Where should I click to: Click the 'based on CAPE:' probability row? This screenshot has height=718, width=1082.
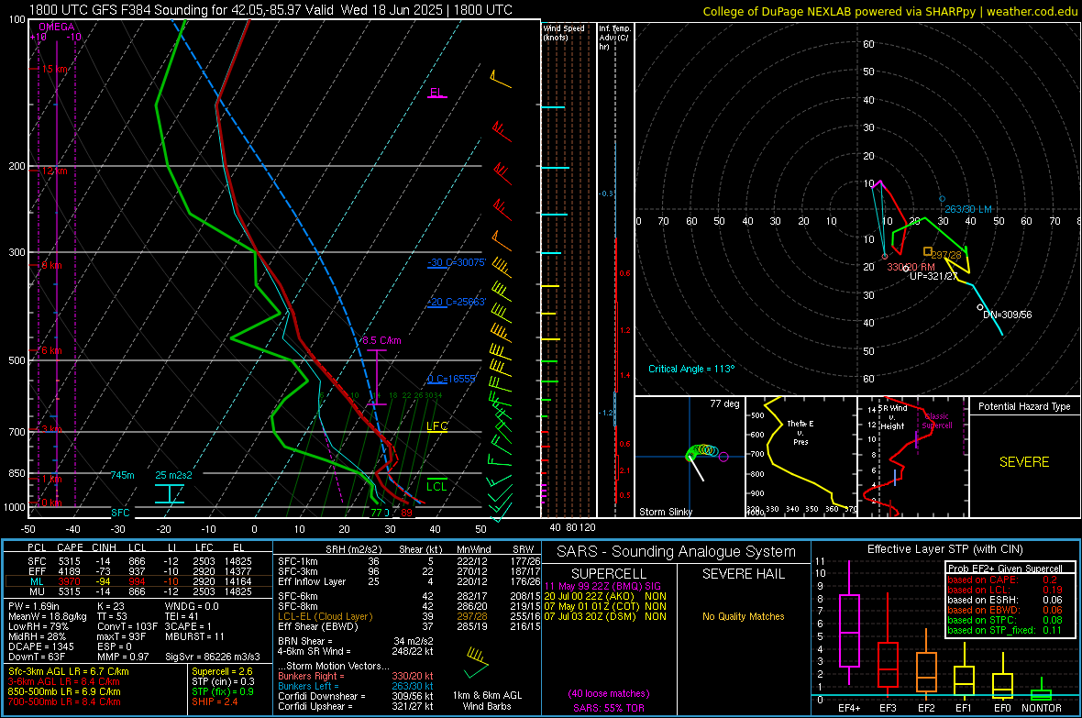click(1002, 580)
